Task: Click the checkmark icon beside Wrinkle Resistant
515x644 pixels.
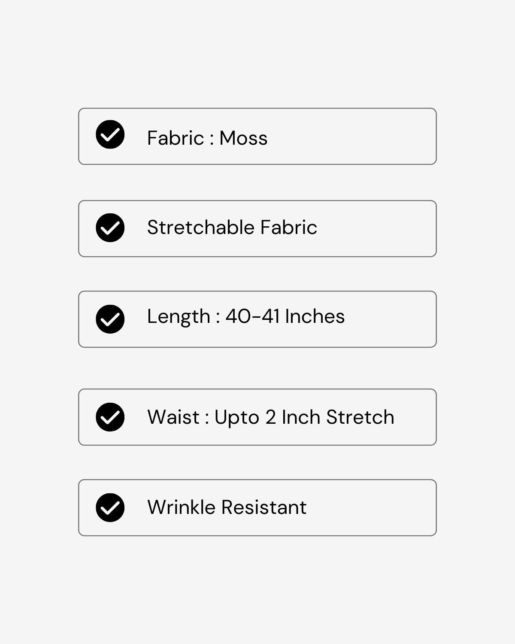Action: pos(110,507)
